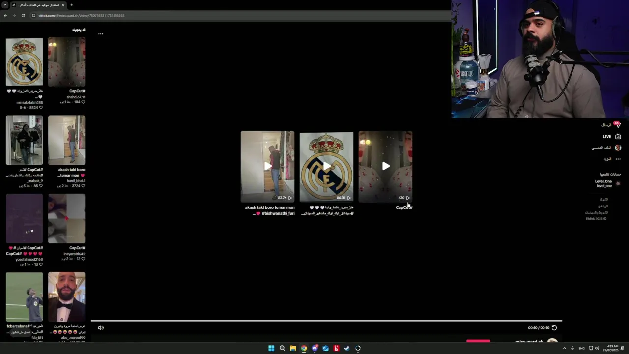Open the thumbnail by inayacstri642

pyautogui.click(x=66, y=218)
